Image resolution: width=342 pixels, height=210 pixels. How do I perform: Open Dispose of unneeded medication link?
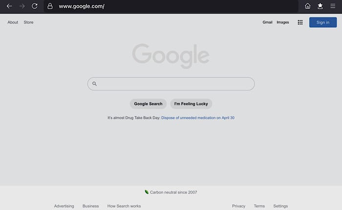198,118
